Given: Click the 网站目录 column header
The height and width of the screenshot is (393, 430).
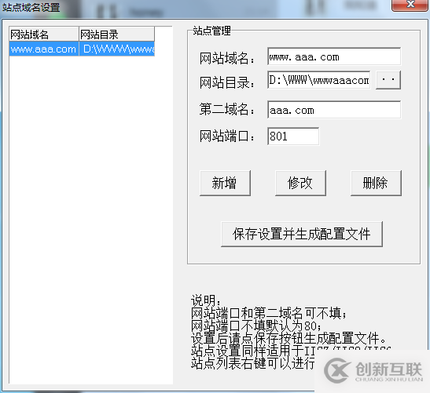Looking at the screenshot, I should pyautogui.click(x=117, y=35).
